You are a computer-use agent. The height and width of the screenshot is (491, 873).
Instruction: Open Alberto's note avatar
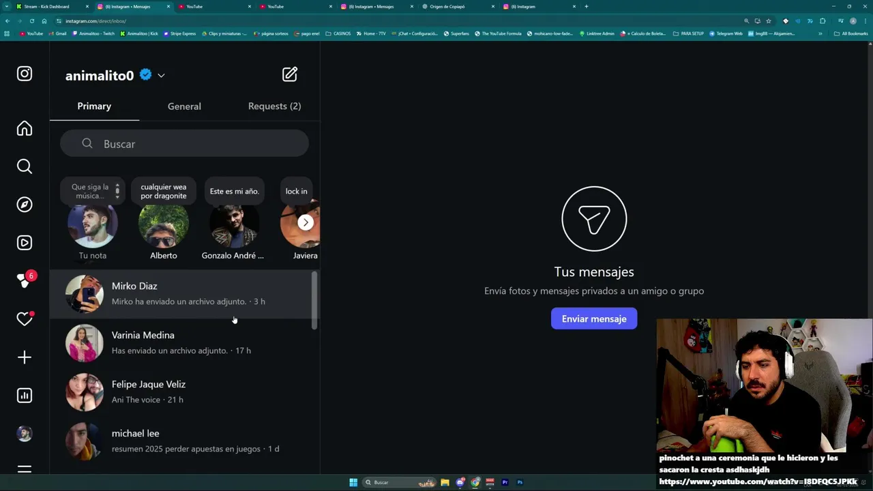[x=164, y=223]
